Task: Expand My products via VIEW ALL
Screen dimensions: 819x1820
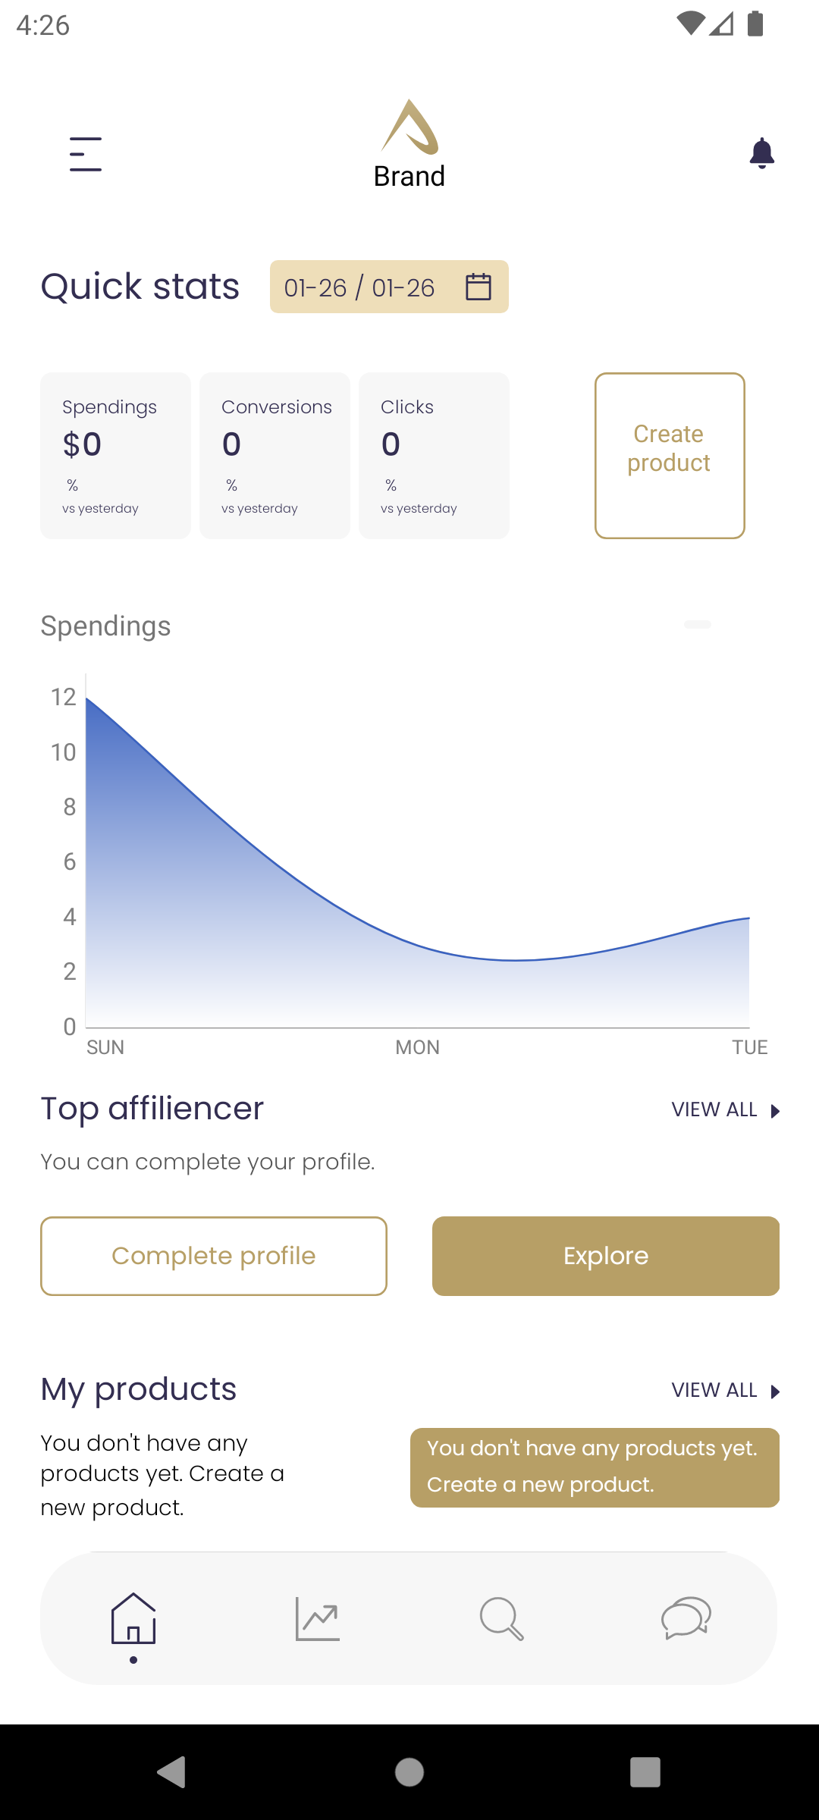Action: click(x=726, y=1391)
